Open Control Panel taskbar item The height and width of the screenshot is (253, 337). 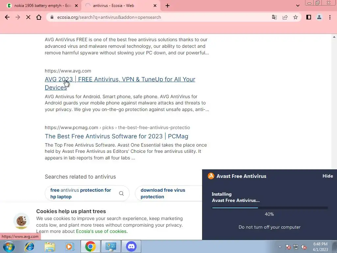coord(111,246)
